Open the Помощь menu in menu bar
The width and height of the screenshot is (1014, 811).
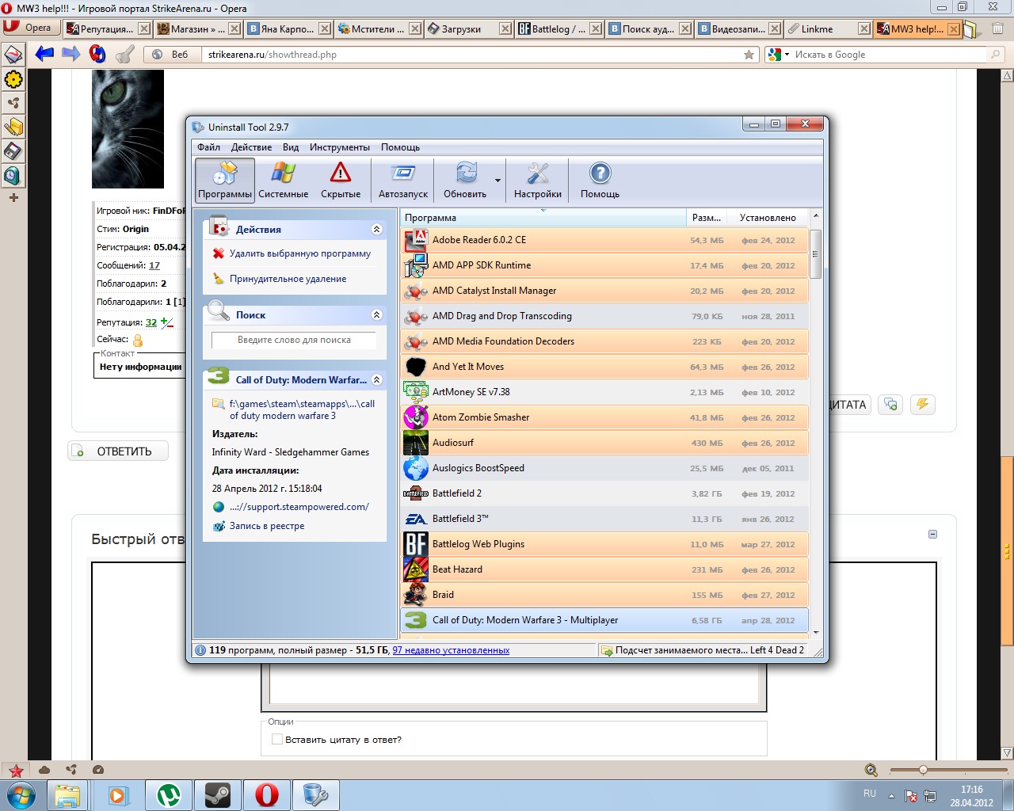400,147
